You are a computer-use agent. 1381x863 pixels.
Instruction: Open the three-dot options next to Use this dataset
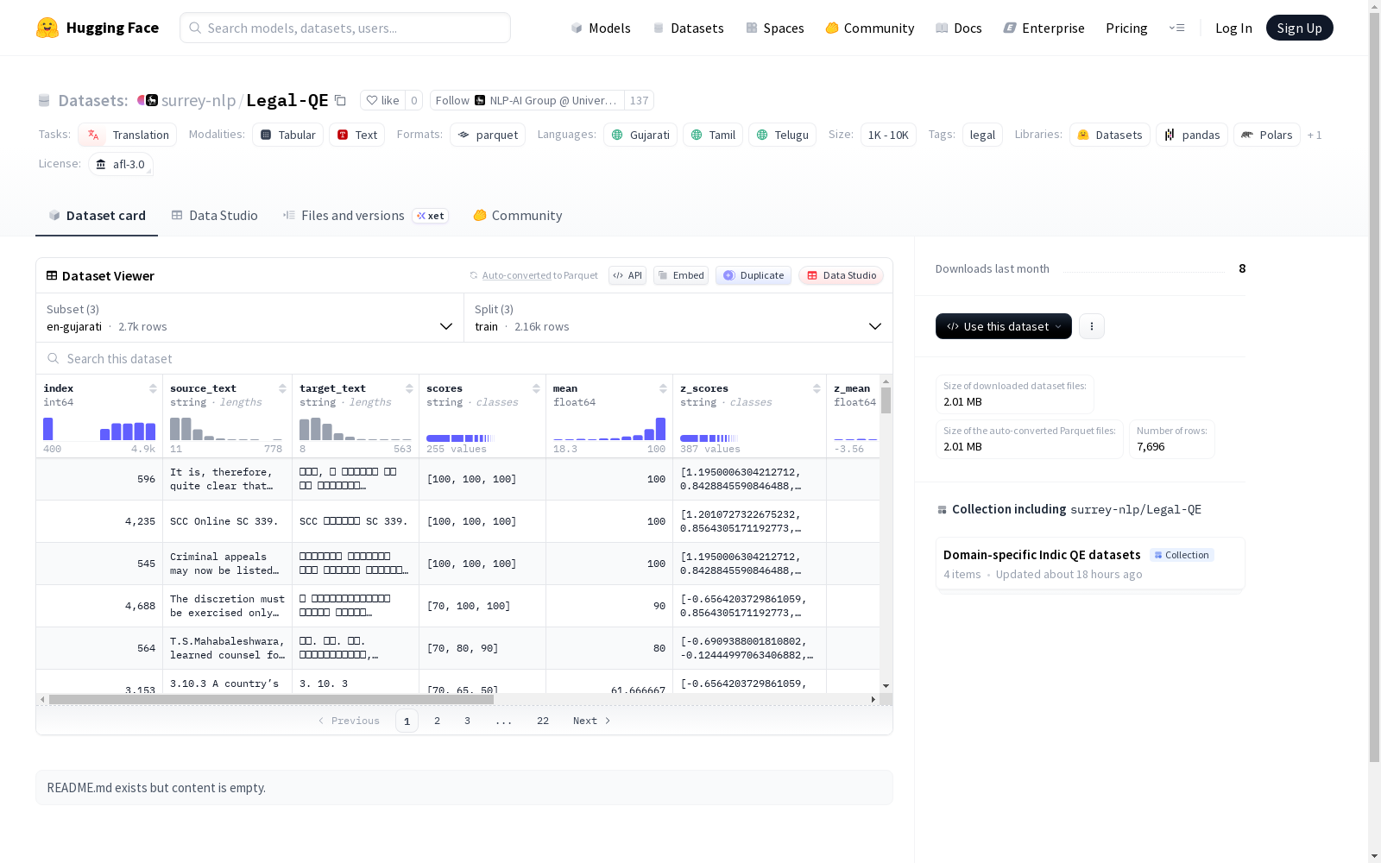[1092, 326]
